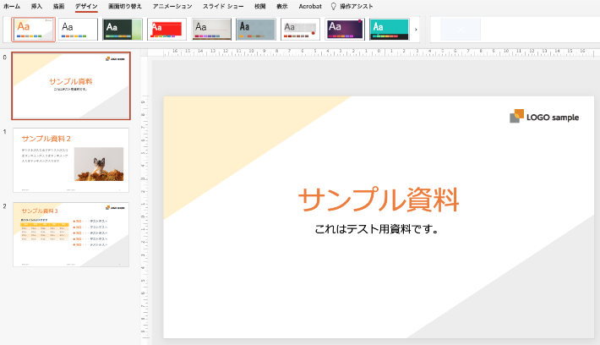Open the スライド ショー tab
Image resolution: width=600 pixels, height=345 pixels.
tap(223, 6)
